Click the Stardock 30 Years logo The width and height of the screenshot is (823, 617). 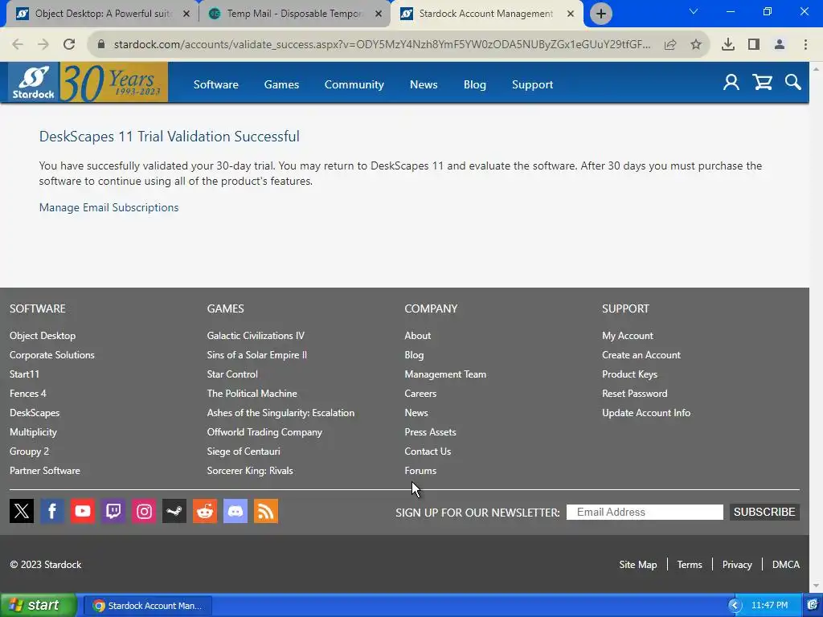click(x=88, y=83)
